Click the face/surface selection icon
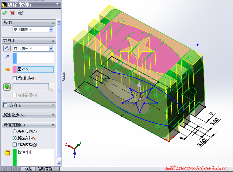The width and height of the screenshot is (233, 172). click(8, 69)
